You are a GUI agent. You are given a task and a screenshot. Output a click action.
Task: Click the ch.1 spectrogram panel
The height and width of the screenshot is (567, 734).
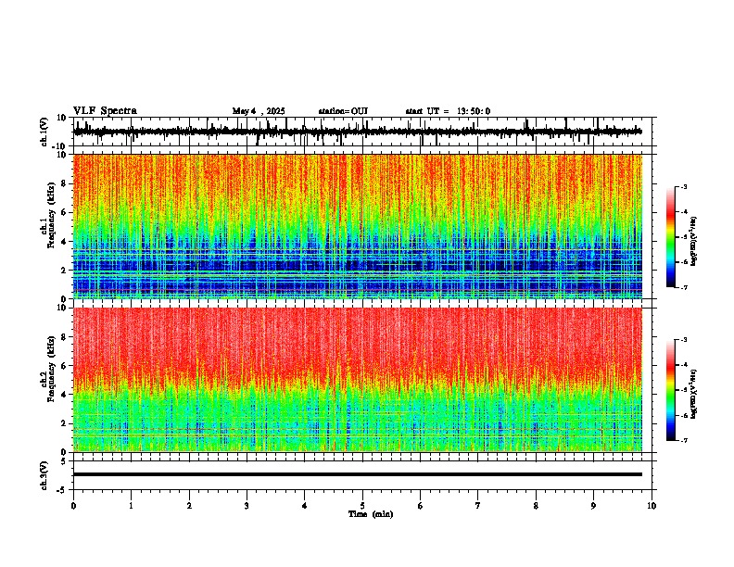358,226
